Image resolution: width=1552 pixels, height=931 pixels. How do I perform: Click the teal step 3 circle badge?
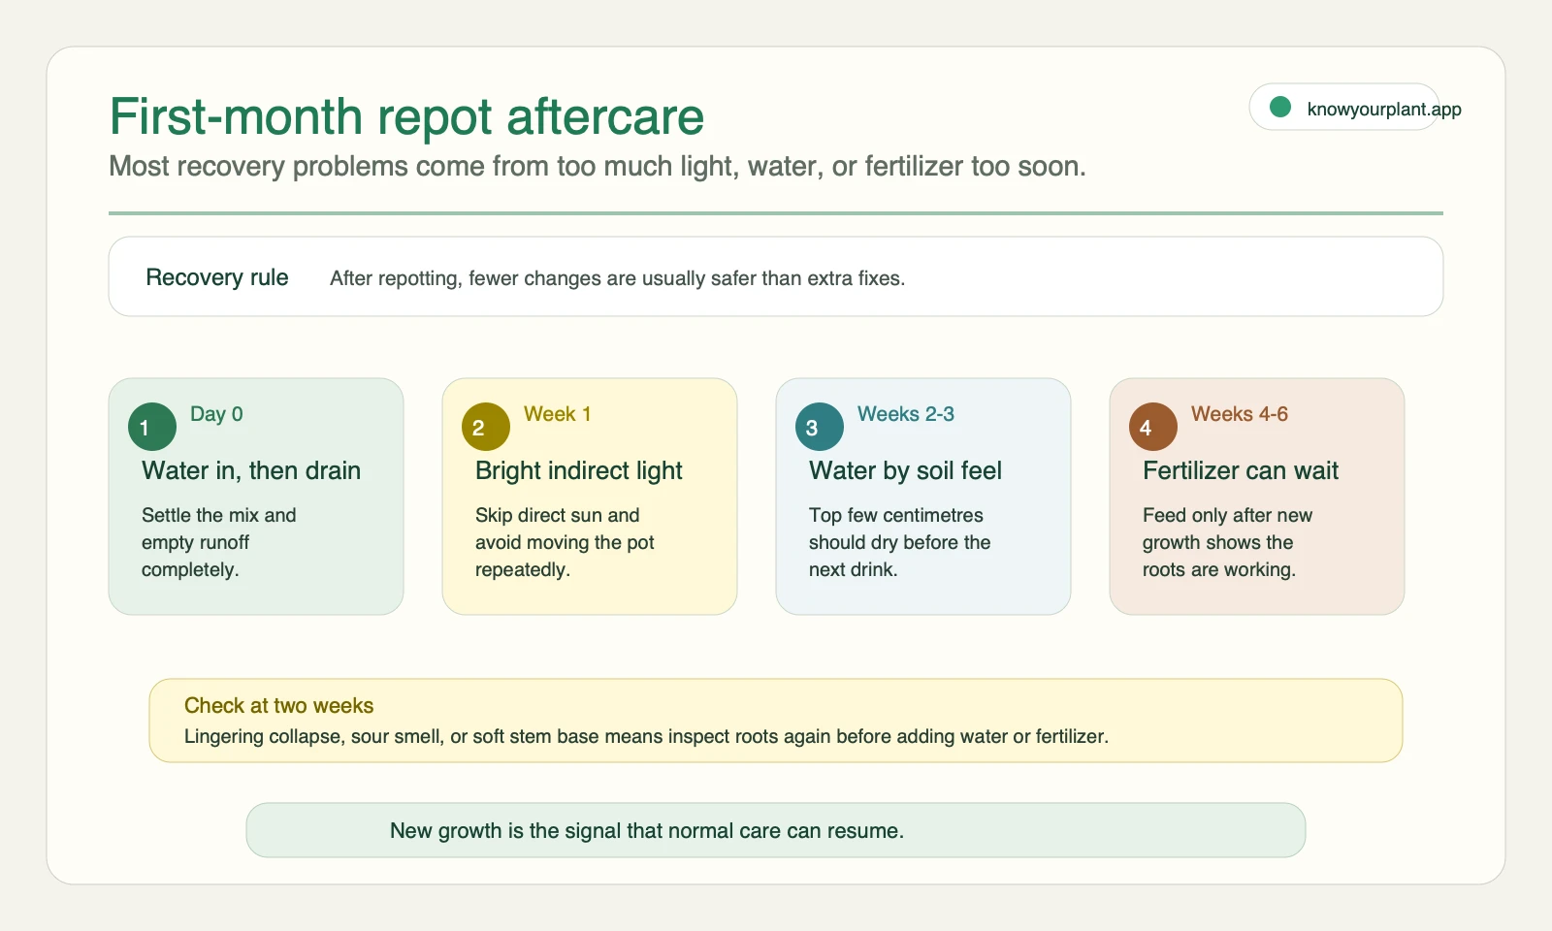point(820,427)
